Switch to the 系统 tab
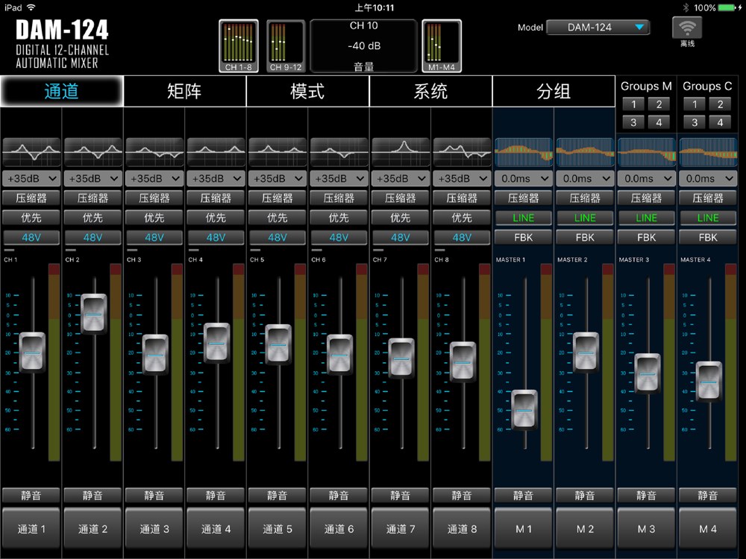 (430, 91)
